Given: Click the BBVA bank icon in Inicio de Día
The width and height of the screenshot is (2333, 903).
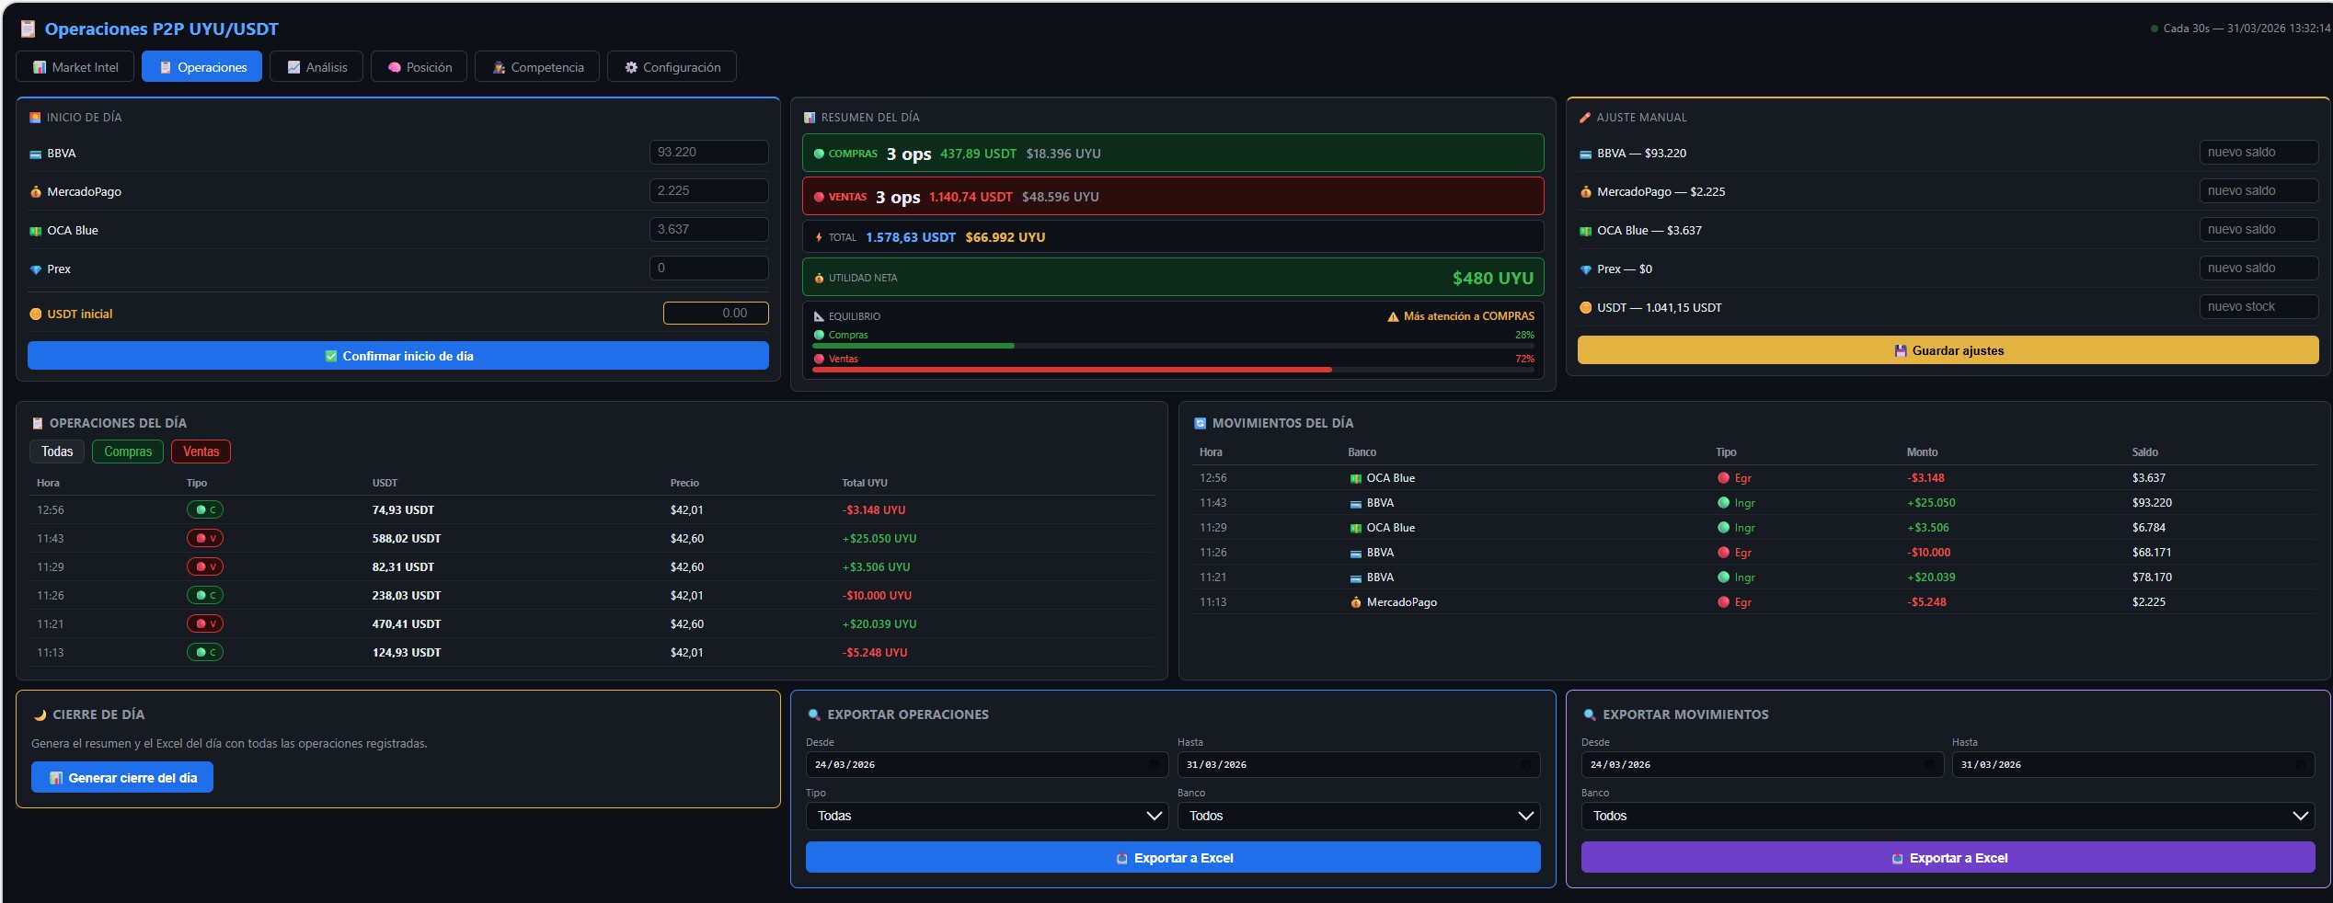Looking at the screenshot, I should (36, 154).
